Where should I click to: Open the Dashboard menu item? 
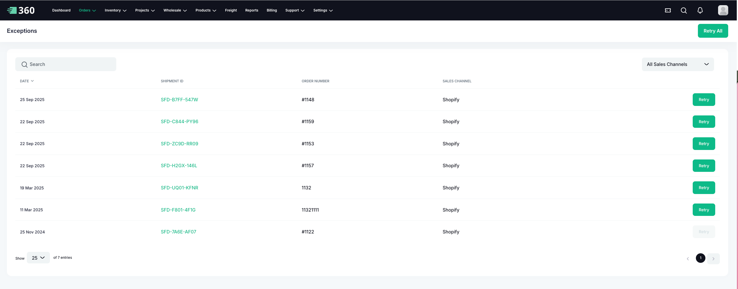pos(61,10)
